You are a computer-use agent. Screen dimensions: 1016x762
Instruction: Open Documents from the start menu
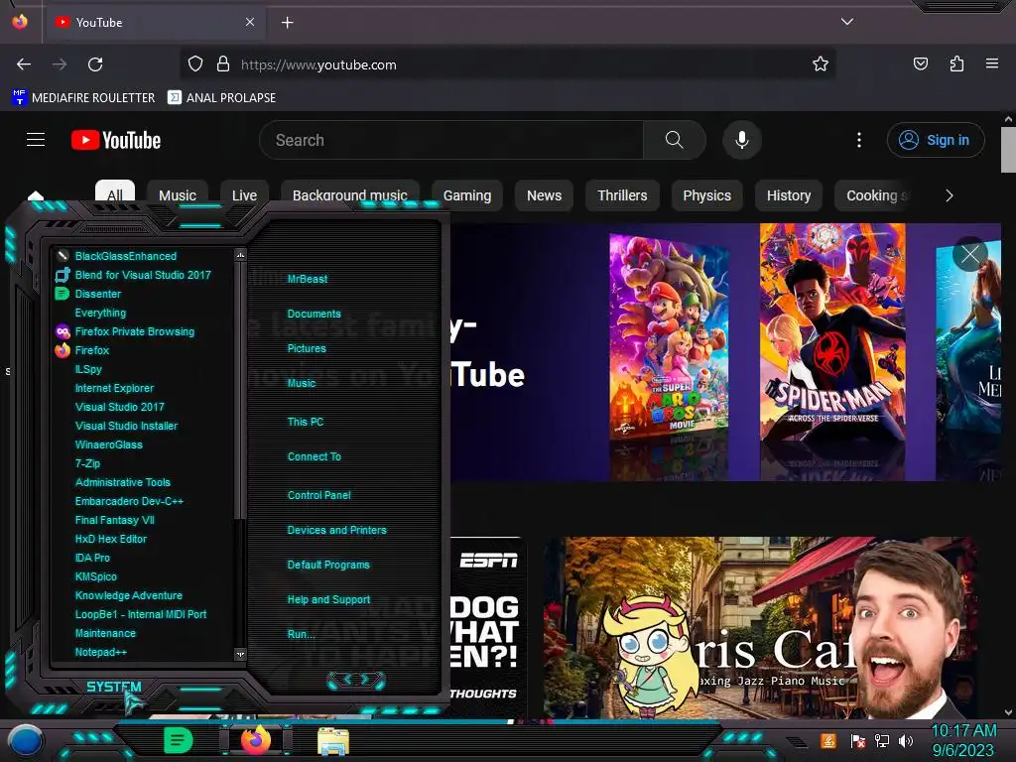(314, 314)
